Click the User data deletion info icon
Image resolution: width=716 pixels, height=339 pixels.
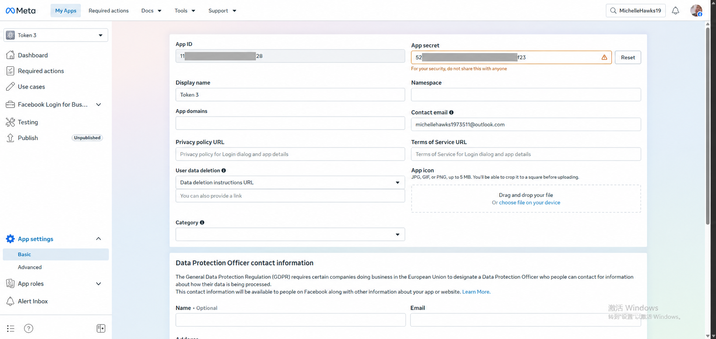coord(224,171)
